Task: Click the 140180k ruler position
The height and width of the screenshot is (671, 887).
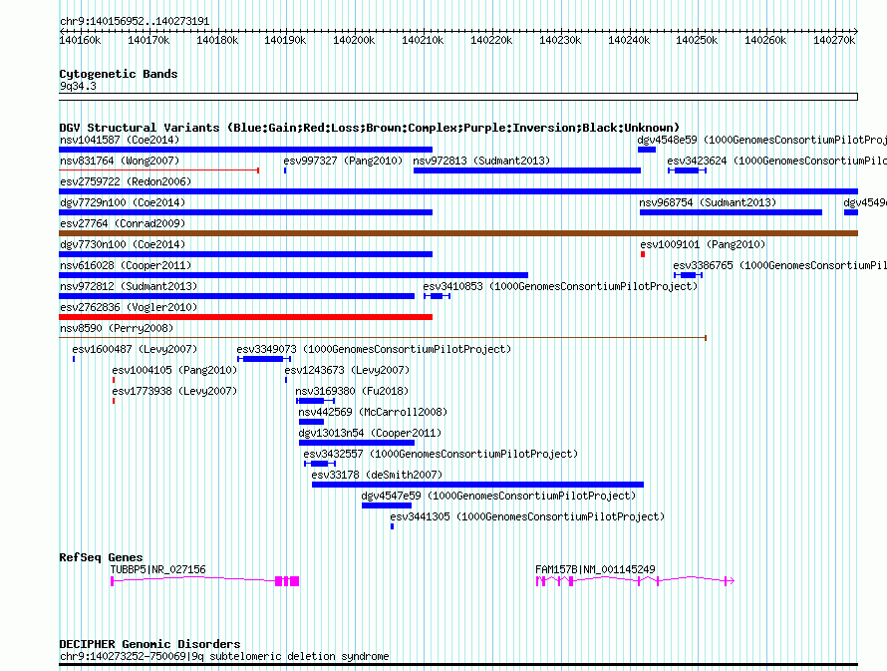Action: point(217,40)
